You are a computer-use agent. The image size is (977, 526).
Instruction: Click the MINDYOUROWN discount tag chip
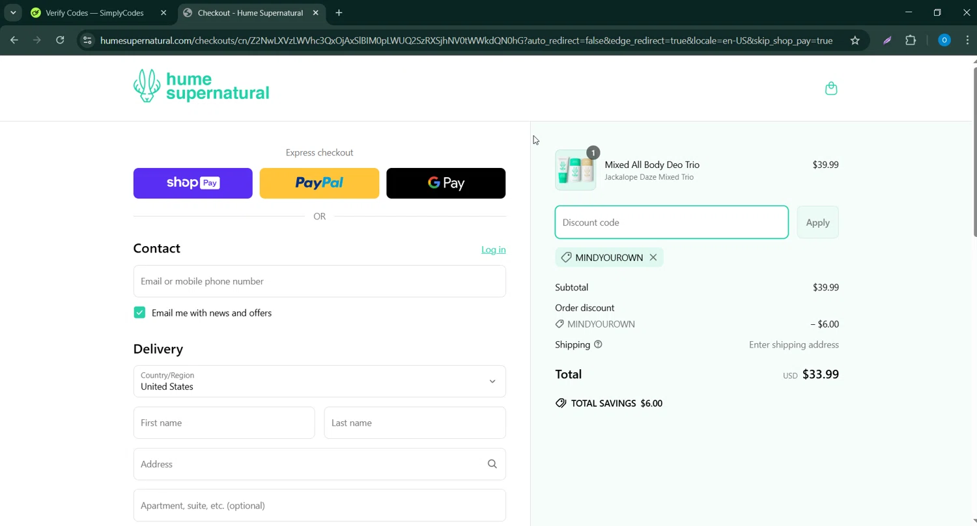coord(610,258)
